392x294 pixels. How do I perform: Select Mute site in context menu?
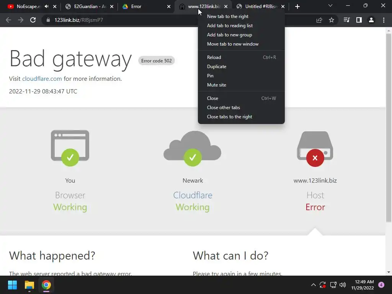coord(241,85)
